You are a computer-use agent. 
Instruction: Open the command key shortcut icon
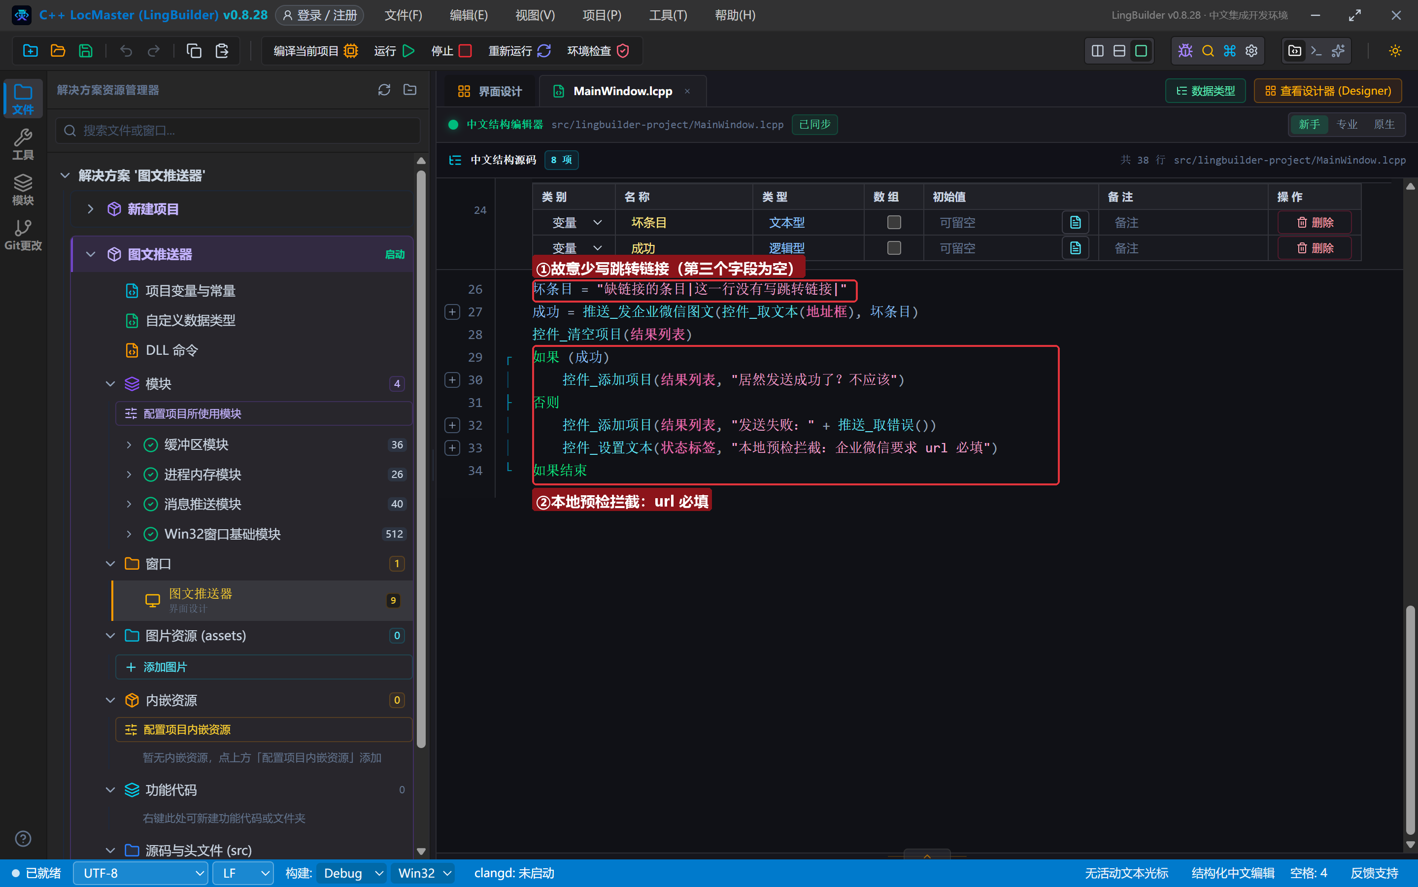[1230, 51]
